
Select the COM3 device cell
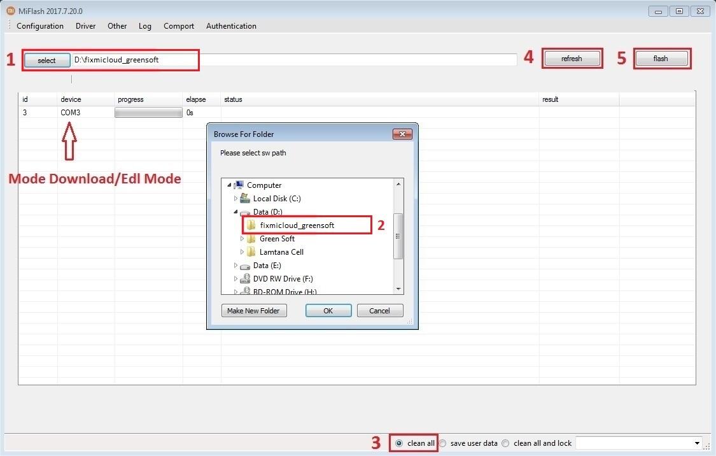[x=70, y=112]
